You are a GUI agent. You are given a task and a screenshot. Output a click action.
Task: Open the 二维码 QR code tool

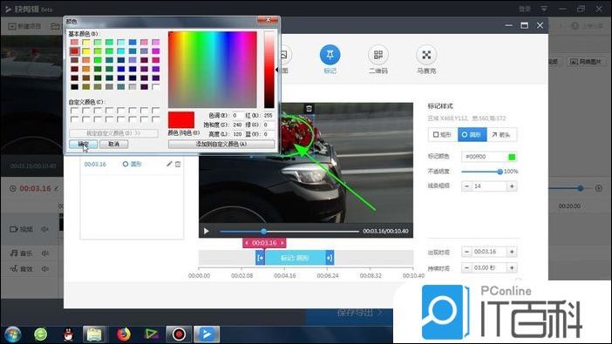coord(377,55)
